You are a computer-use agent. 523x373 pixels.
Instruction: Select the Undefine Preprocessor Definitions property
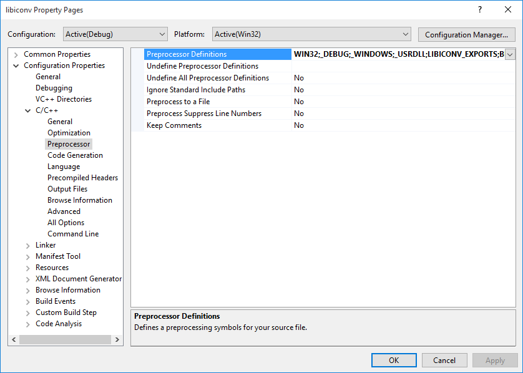tap(217, 66)
